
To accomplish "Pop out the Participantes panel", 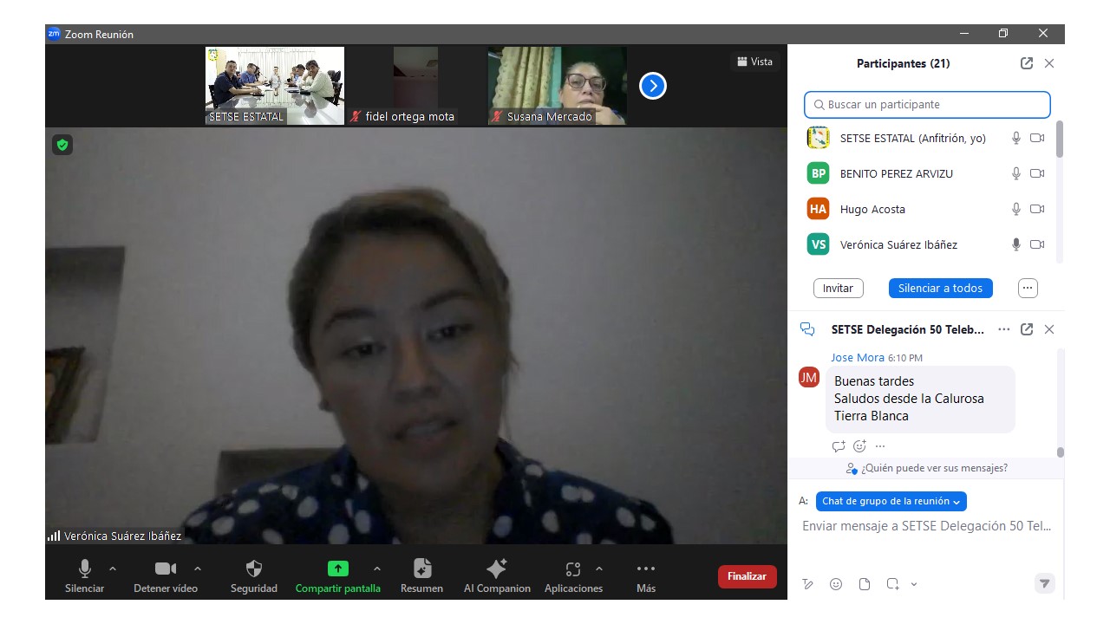I will 1027,63.
